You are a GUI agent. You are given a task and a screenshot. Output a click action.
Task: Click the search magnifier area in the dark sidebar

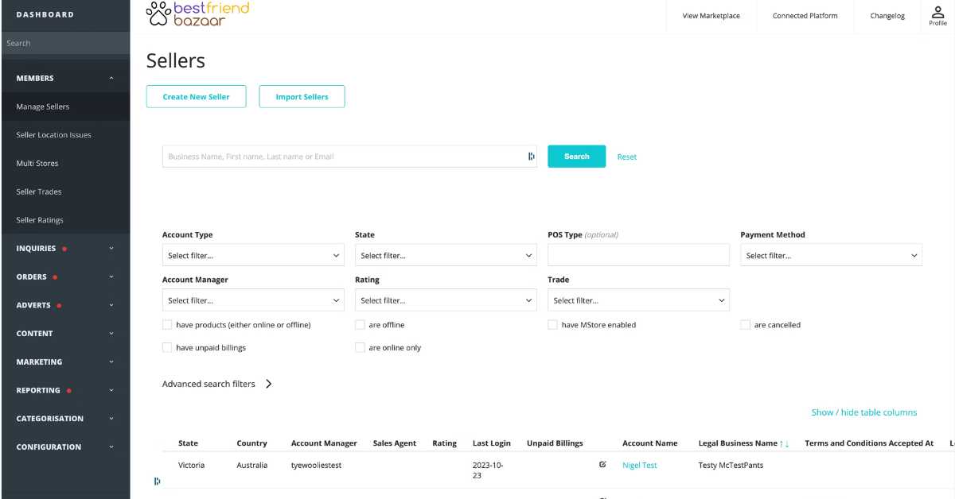pos(64,44)
